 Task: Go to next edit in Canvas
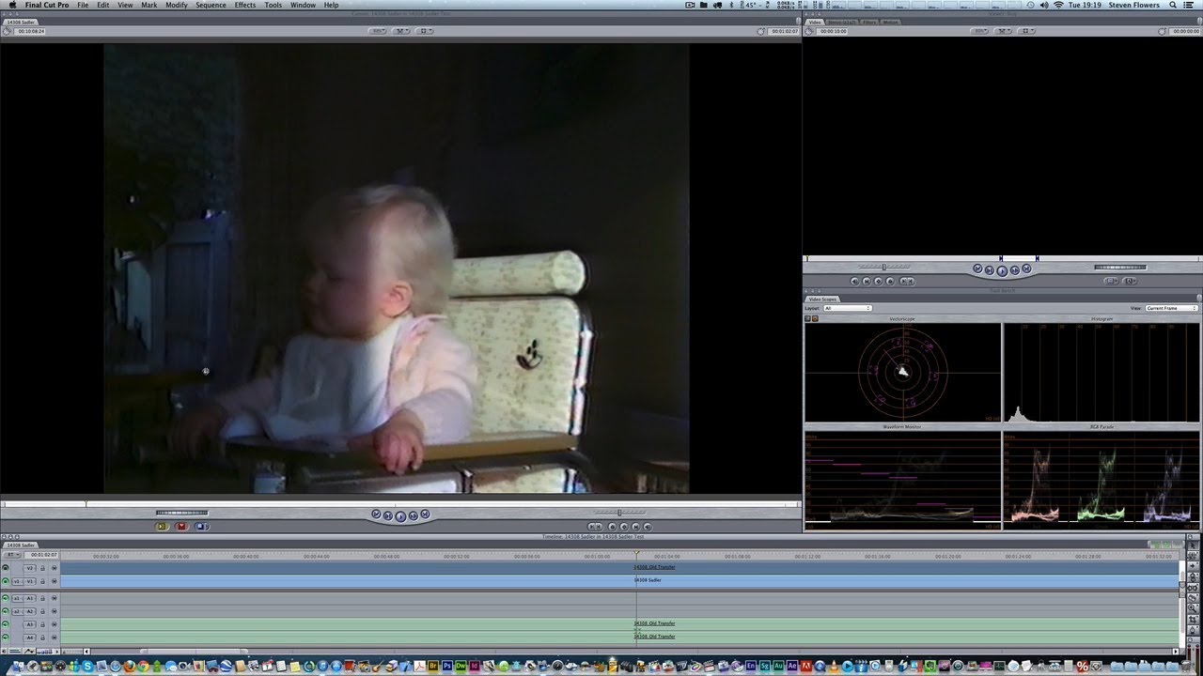click(x=425, y=515)
